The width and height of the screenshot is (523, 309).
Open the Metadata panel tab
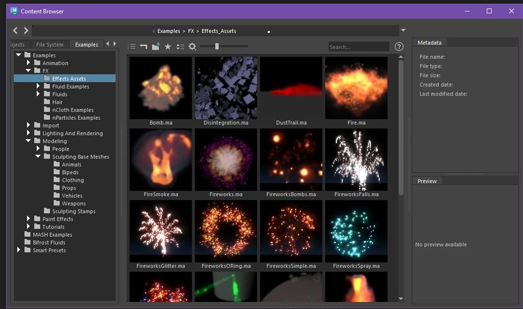coord(429,42)
